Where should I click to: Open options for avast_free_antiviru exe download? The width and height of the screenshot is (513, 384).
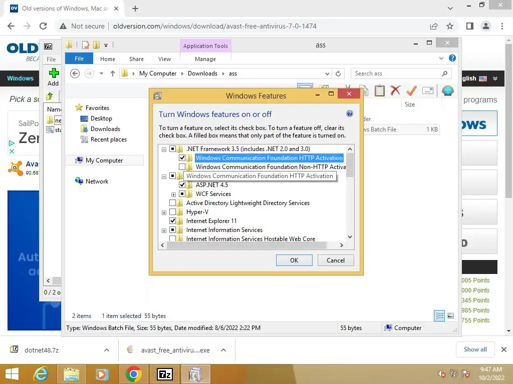223,350
